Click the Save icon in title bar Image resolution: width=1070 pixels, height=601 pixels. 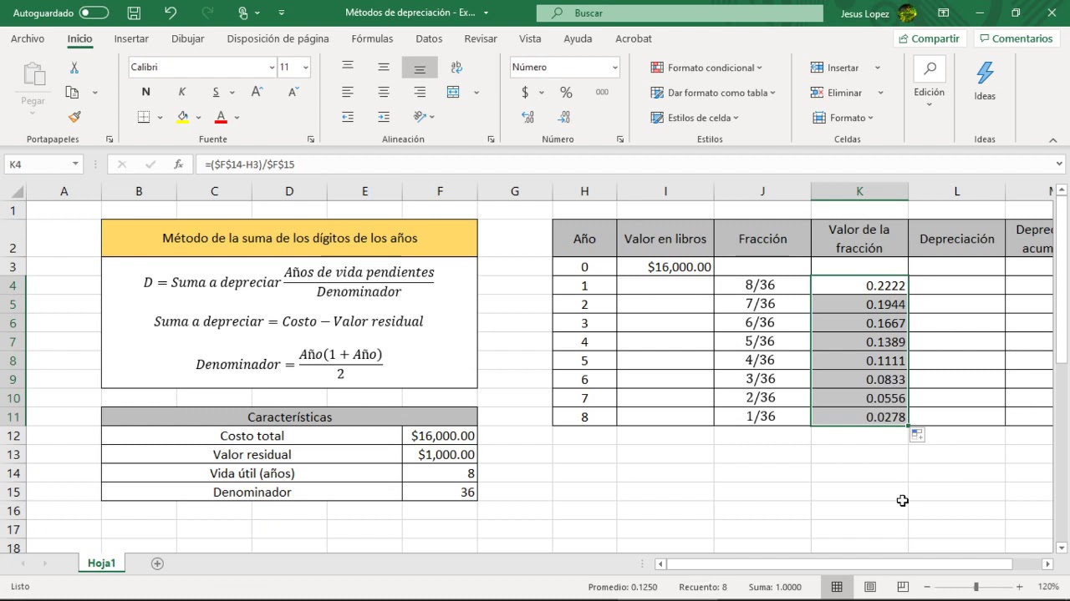pyautogui.click(x=134, y=13)
